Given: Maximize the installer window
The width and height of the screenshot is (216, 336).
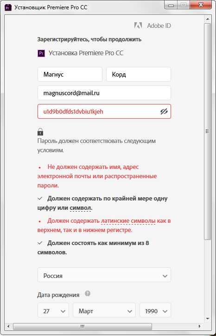Looking at the screenshot, I should (x=184, y=5).
